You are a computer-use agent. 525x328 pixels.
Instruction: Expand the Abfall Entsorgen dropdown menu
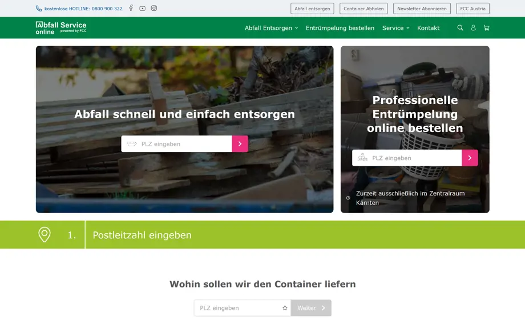point(271,28)
